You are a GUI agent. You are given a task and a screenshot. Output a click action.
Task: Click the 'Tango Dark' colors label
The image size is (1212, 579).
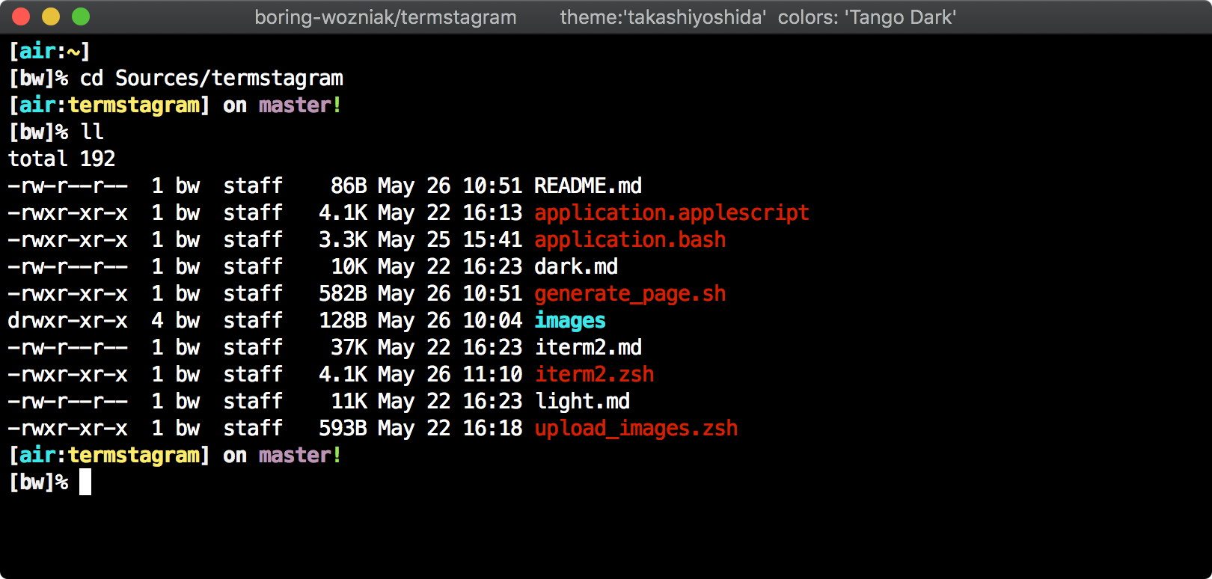coord(867,17)
